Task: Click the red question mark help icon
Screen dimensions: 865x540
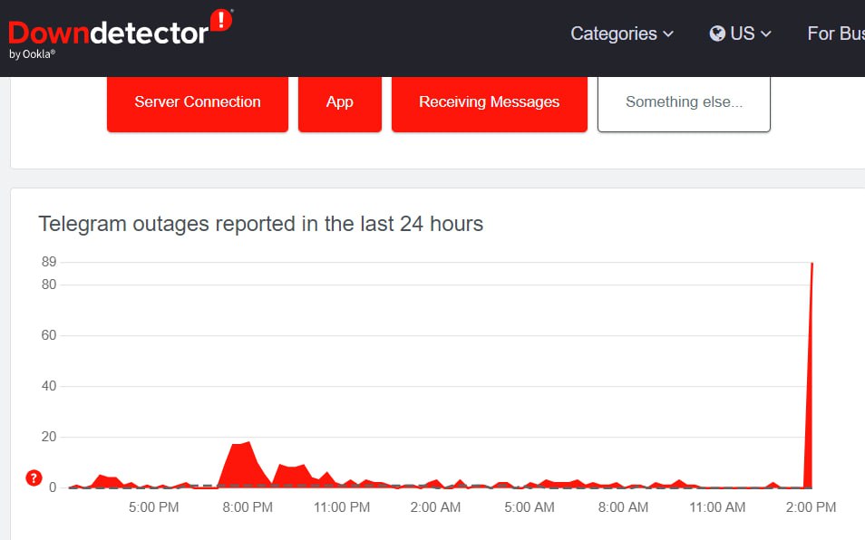Action: pos(34,478)
